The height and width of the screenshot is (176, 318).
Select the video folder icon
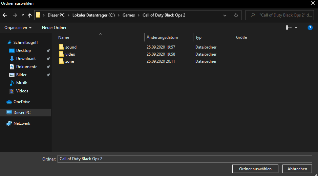61,54
